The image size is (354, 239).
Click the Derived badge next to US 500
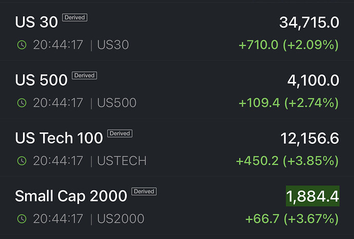coord(84,75)
